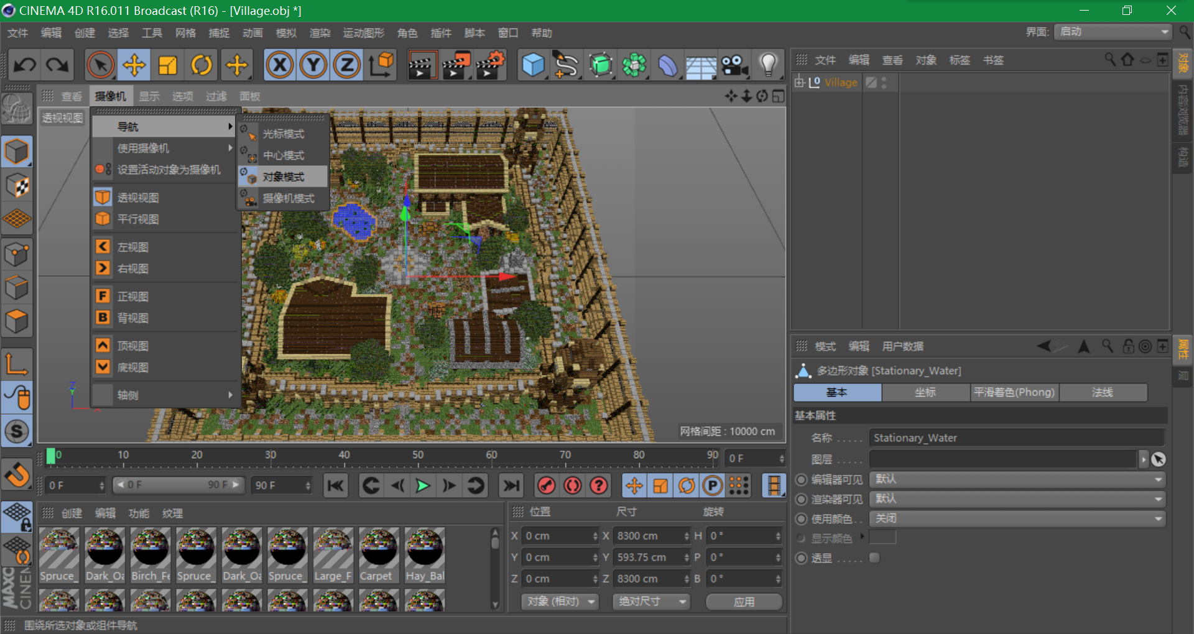
Task: Open the 使用颜色 dropdown
Action: (x=1017, y=519)
